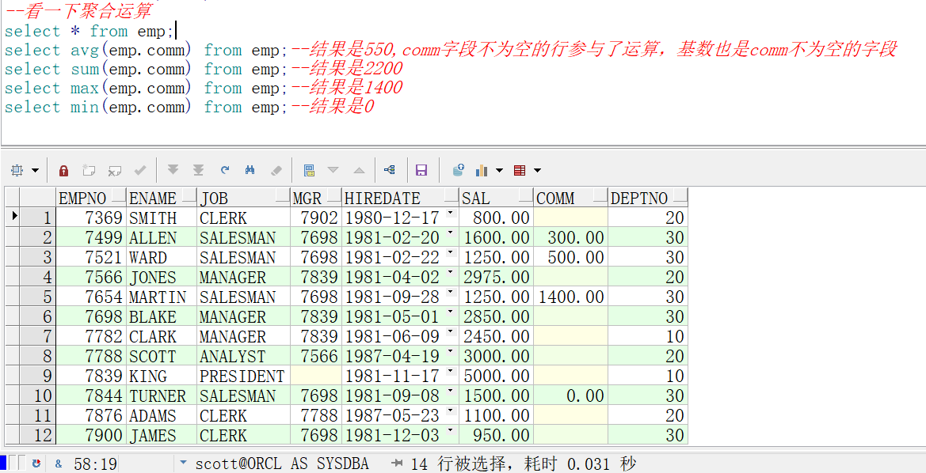This screenshot has height=473, width=926.
Task: Click the red lock icon to toggle edit mode
Action: [x=64, y=169]
